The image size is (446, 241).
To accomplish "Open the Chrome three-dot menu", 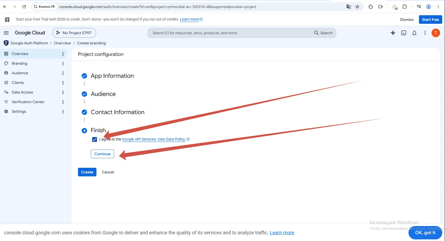I will point(438,7).
